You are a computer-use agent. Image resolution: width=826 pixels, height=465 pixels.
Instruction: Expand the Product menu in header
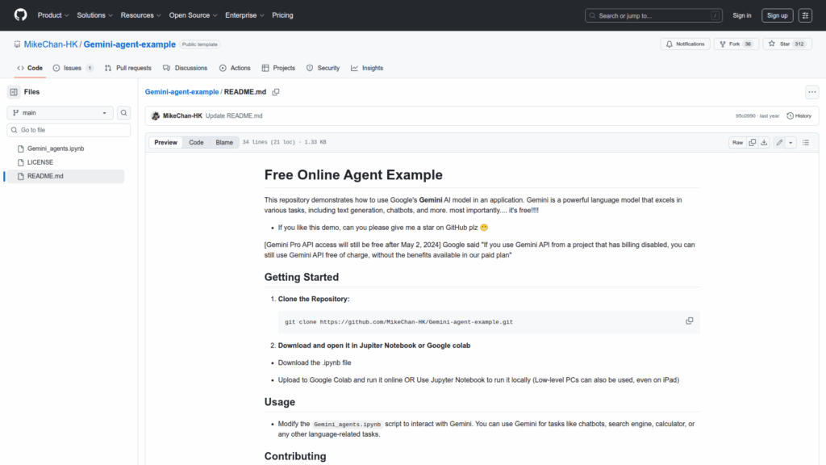click(52, 15)
